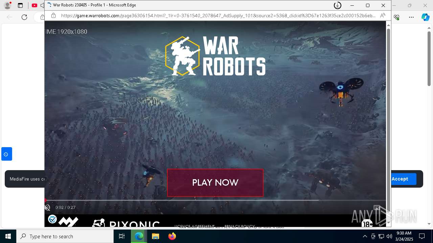Click the blue settings widget on left edge
The image size is (433, 243).
(6, 154)
